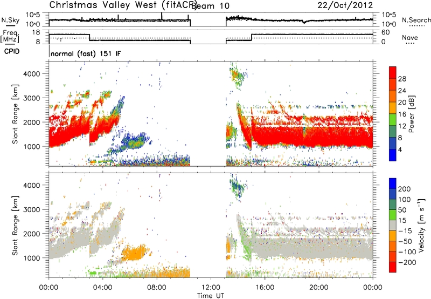The height and width of the screenshot is (299, 431).
Task: Click the '100' label on Velocity colorbar
Action: [x=405, y=200]
